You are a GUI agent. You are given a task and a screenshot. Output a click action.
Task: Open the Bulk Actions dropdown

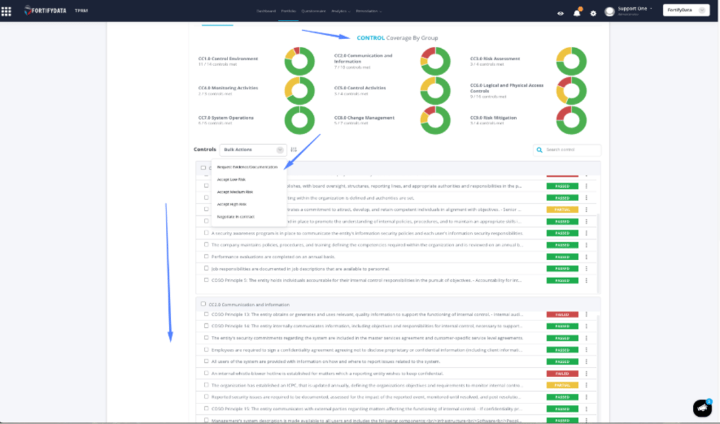[251, 149]
